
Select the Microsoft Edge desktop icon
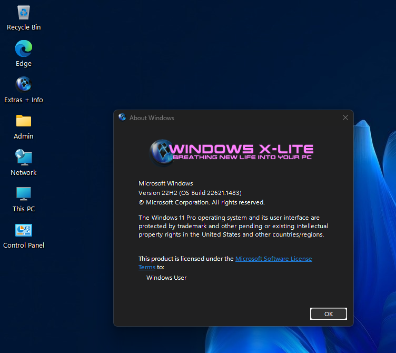[x=24, y=49]
